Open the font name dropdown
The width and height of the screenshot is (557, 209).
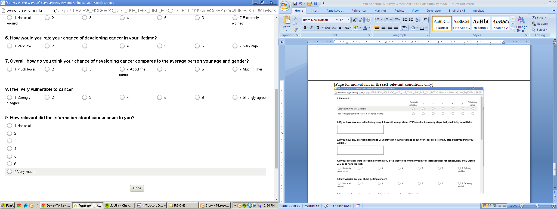coord(337,20)
